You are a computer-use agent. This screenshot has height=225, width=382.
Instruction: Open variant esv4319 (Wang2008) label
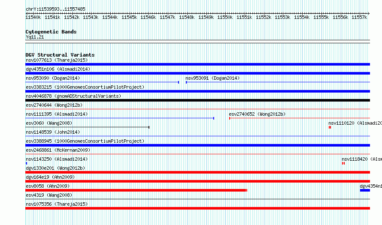[49, 195]
